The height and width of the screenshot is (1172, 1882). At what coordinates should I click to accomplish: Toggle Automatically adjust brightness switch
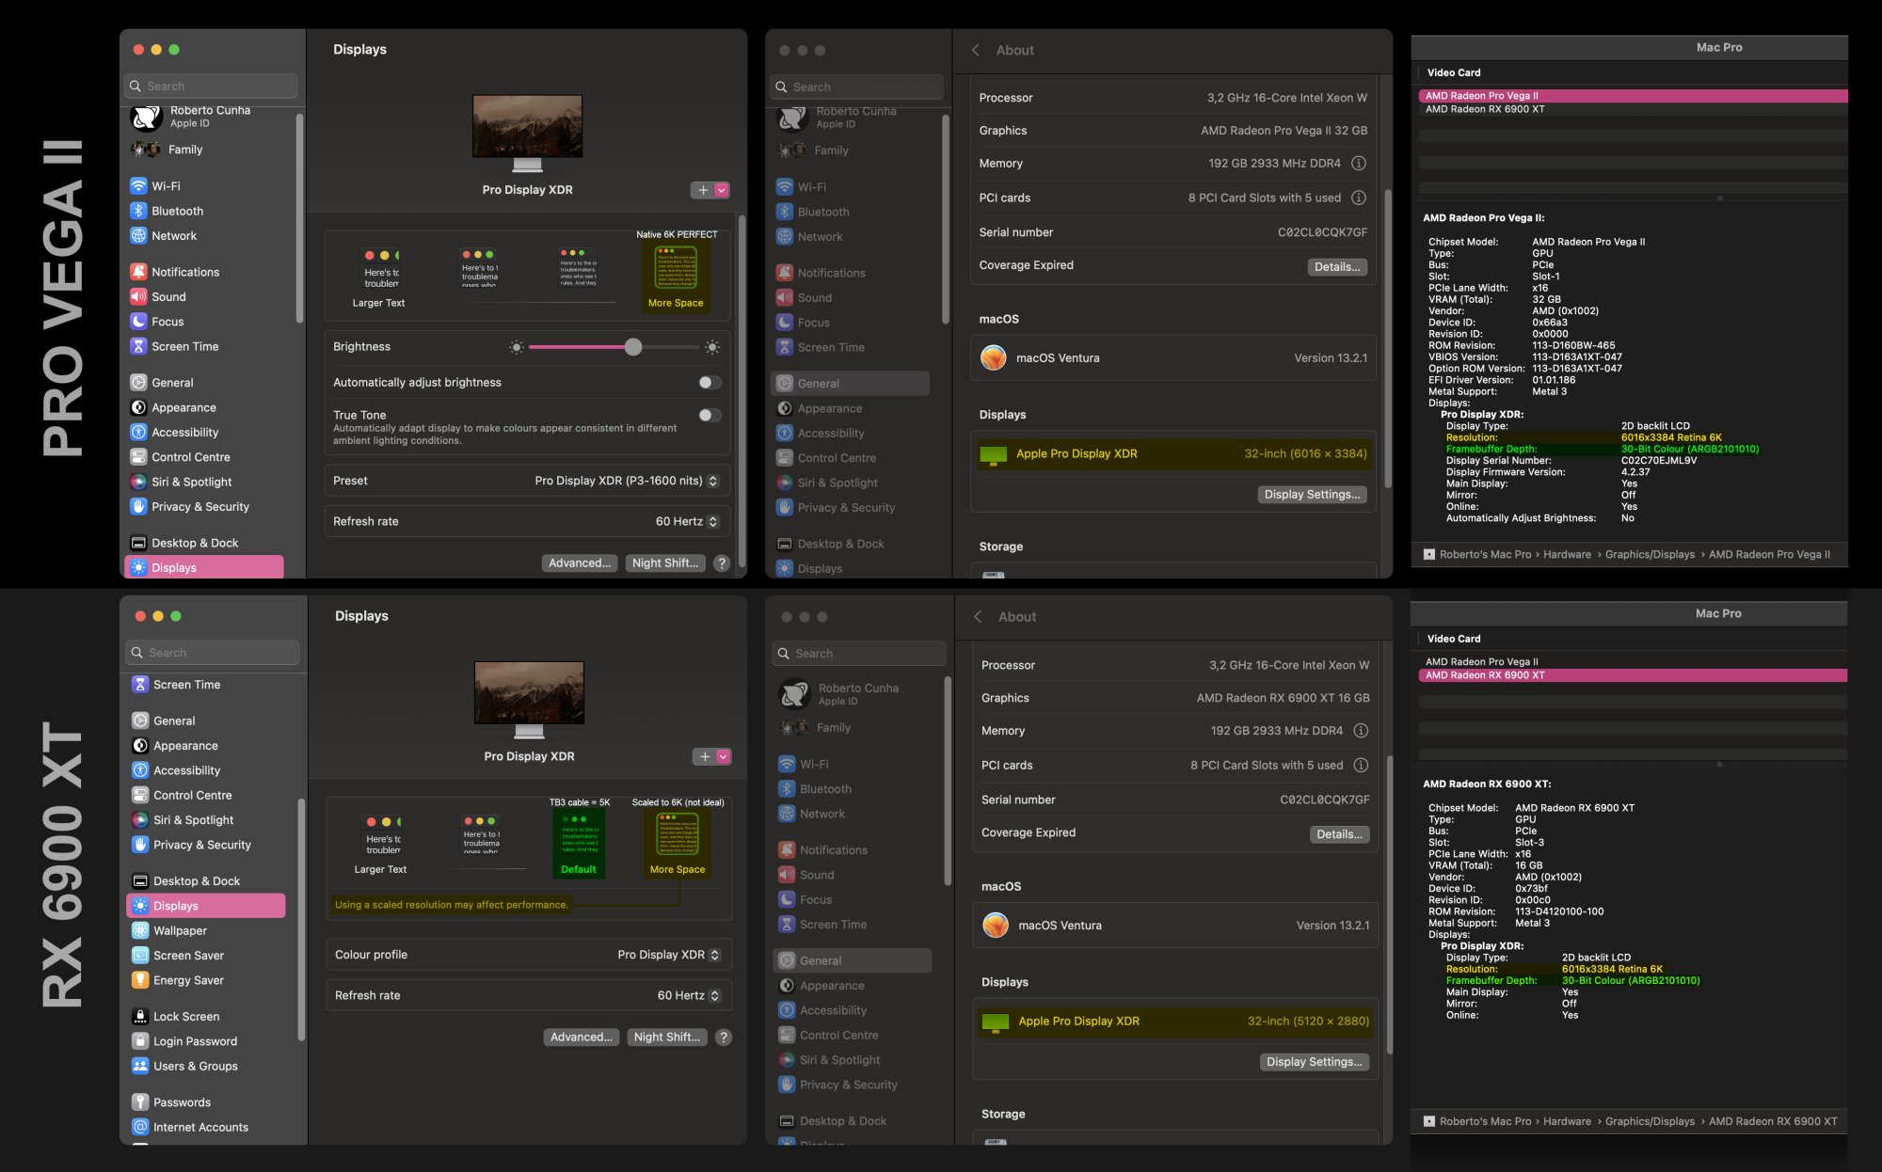tap(710, 382)
